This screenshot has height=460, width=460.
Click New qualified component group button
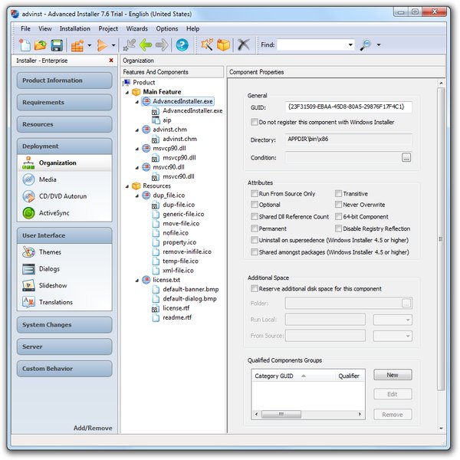point(393,375)
